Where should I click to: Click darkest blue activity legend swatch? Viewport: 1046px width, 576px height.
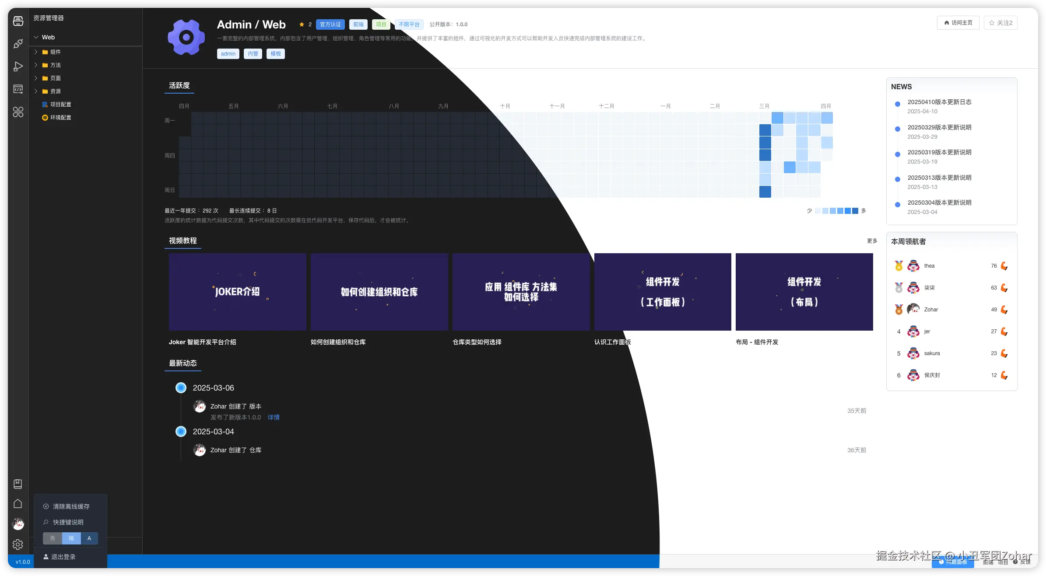(x=855, y=211)
